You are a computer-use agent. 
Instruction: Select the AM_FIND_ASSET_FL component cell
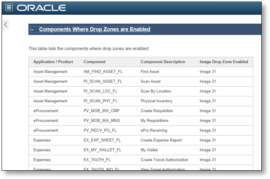point(103,72)
